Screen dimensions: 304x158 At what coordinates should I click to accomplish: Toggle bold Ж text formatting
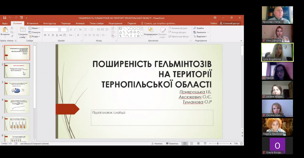point(45,35)
